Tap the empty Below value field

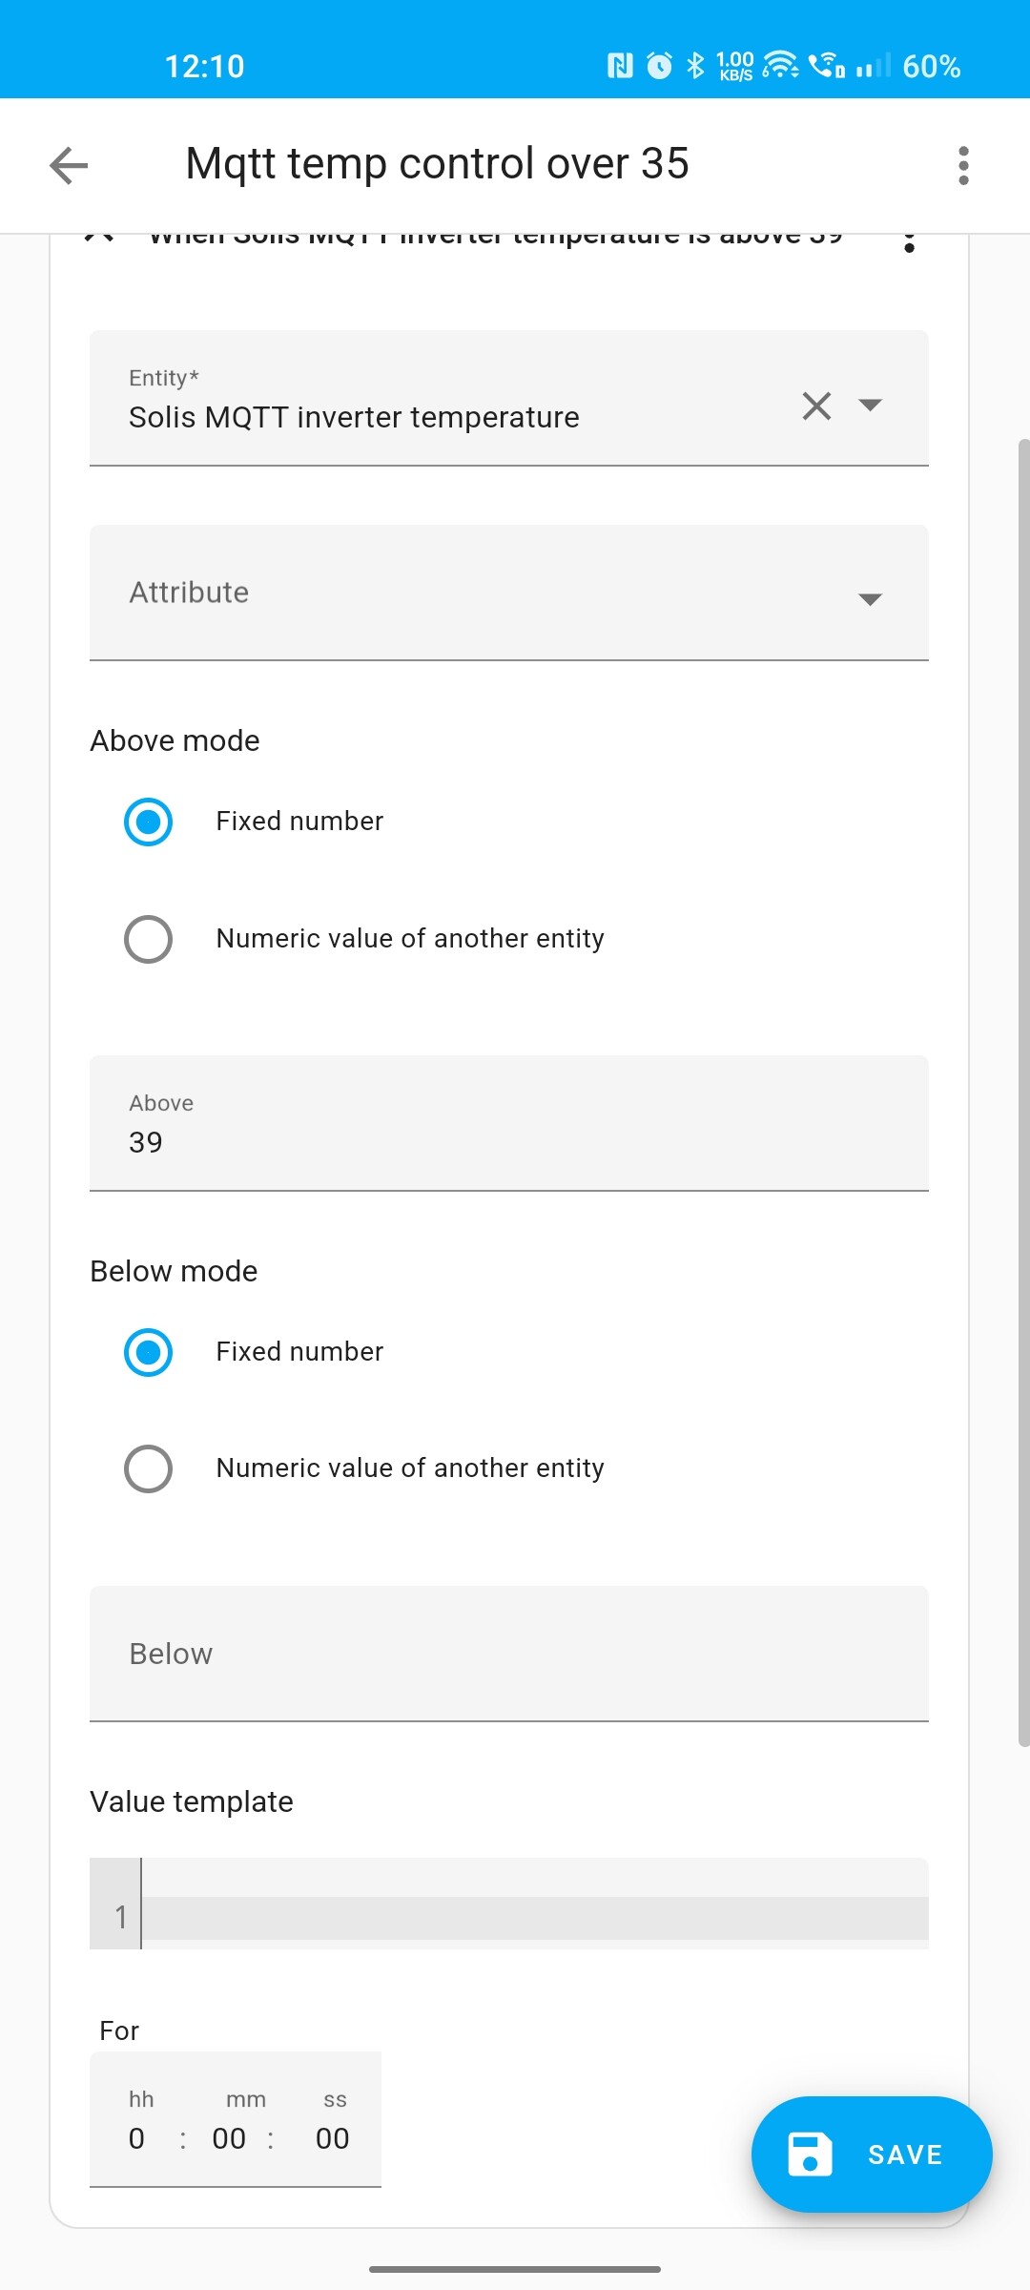pos(509,1655)
